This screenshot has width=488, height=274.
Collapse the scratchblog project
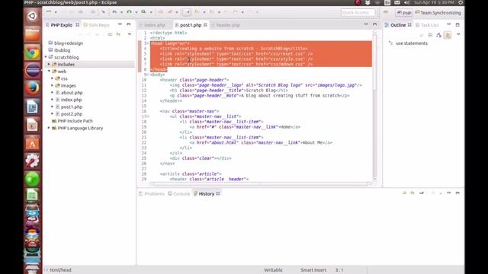[46, 57]
